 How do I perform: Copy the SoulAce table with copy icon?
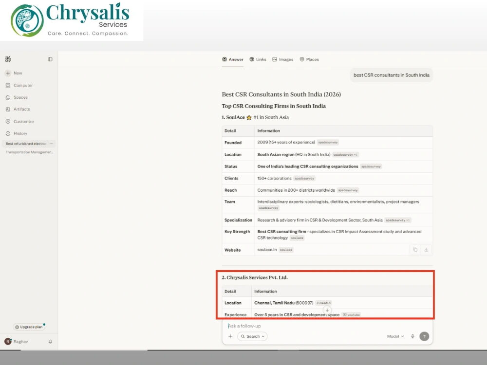[415, 250]
